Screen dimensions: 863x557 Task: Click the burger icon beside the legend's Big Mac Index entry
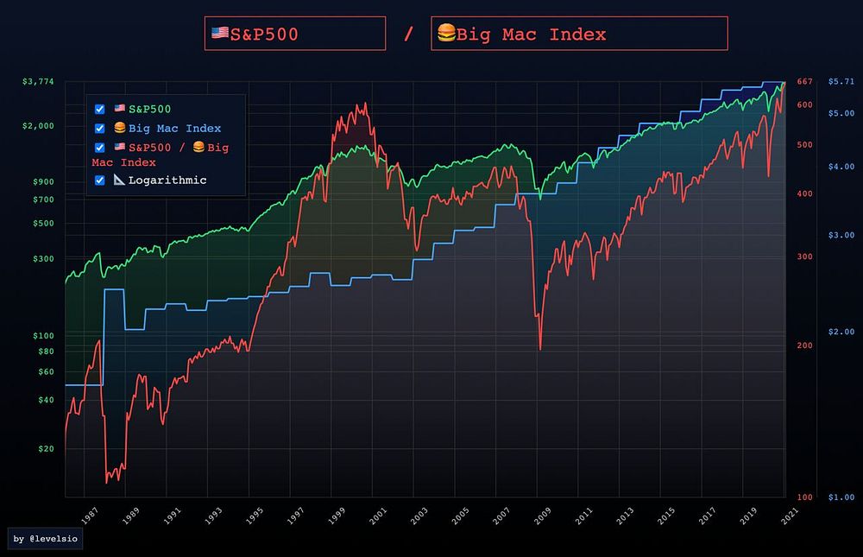[x=119, y=128]
